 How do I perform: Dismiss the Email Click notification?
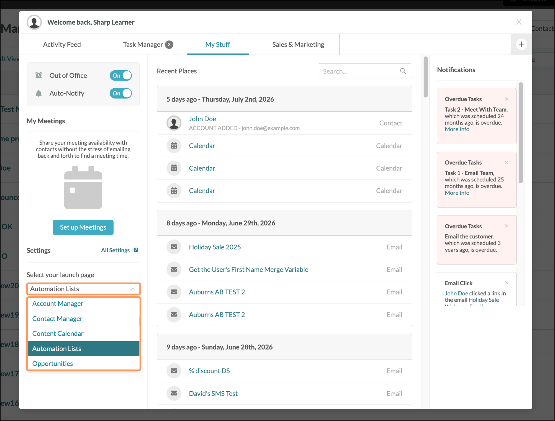pyautogui.click(x=507, y=283)
